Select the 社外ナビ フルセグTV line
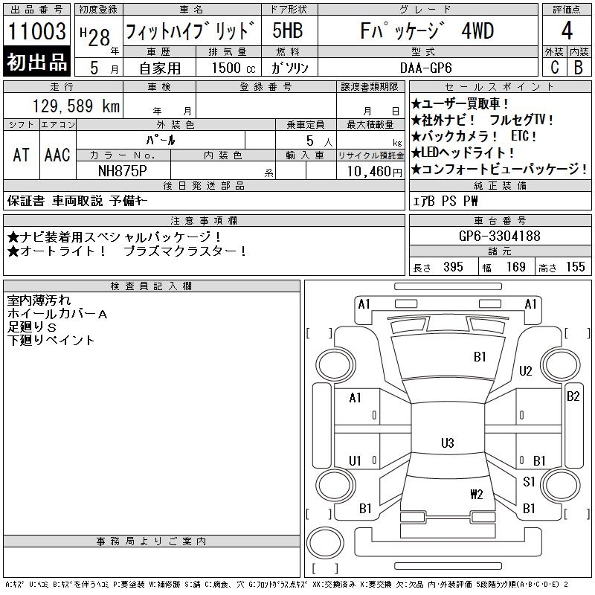This screenshot has height=595, width=595. pyautogui.click(x=483, y=120)
